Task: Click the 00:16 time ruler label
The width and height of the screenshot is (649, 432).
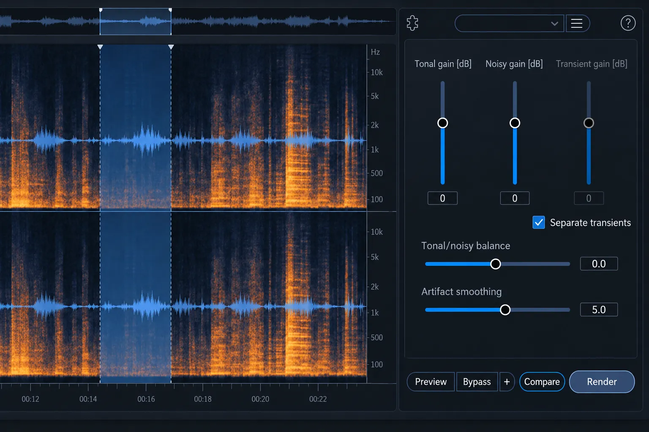Action: [146, 399]
